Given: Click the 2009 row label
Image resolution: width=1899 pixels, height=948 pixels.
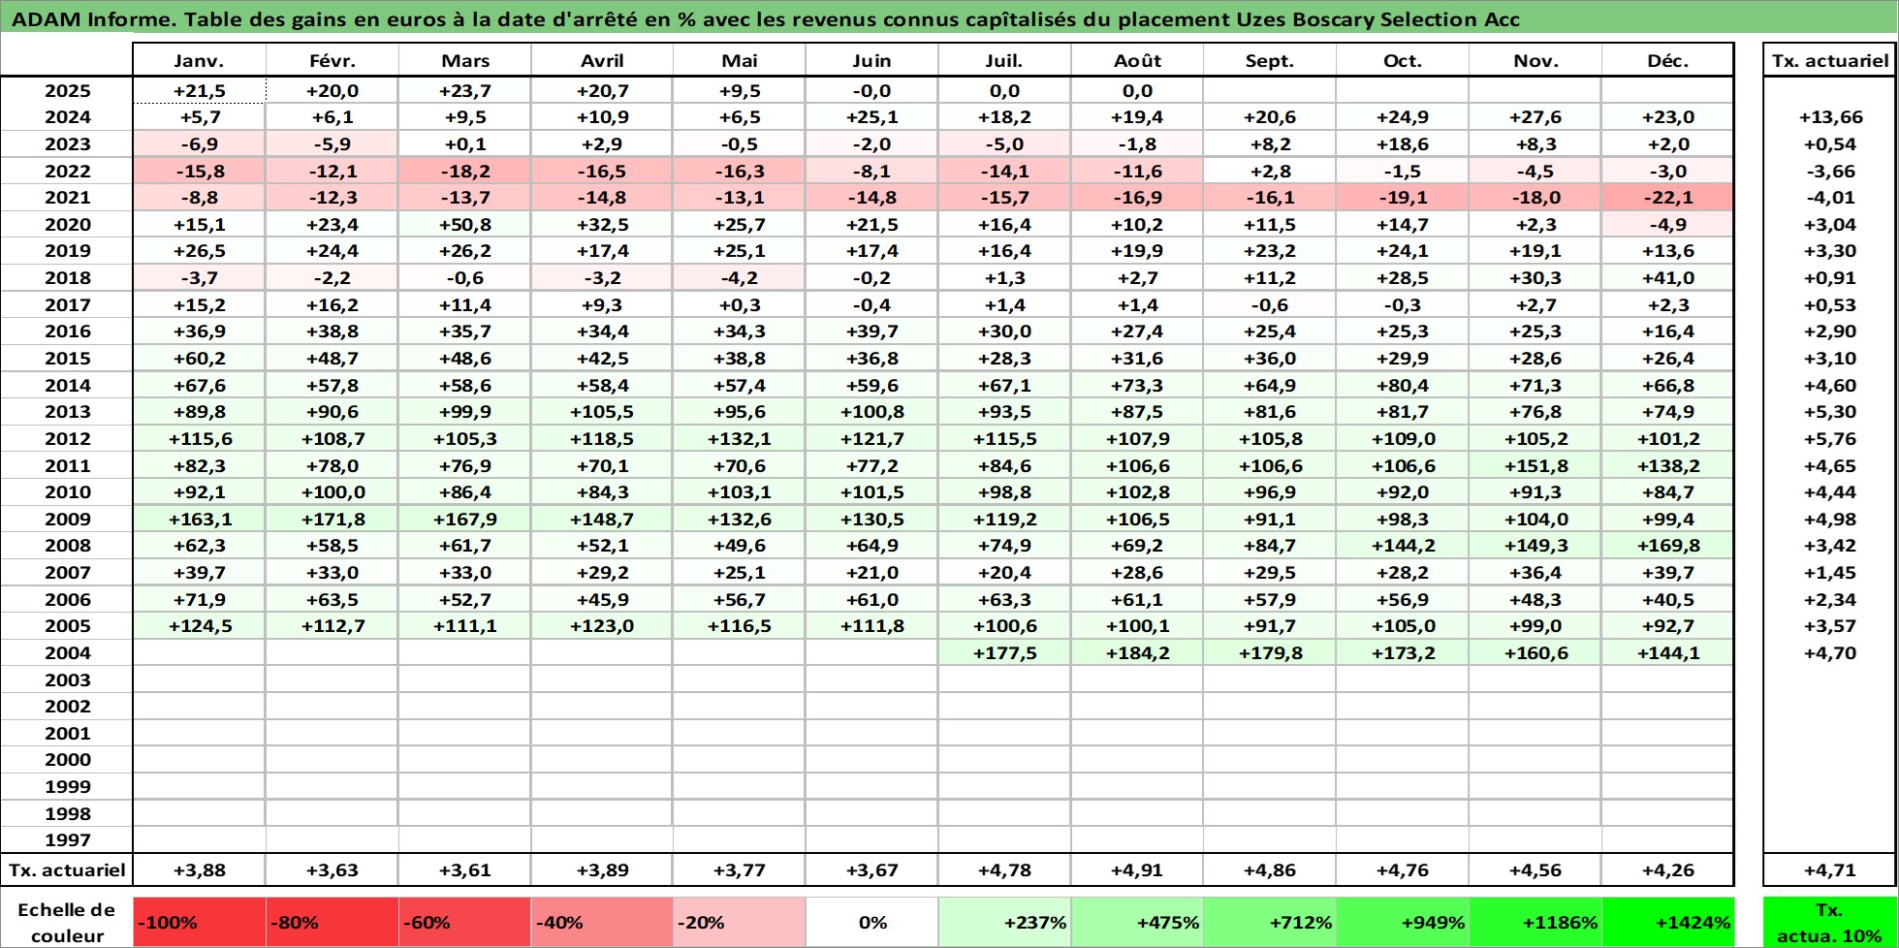Looking at the screenshot, I should tap(67, 519).
